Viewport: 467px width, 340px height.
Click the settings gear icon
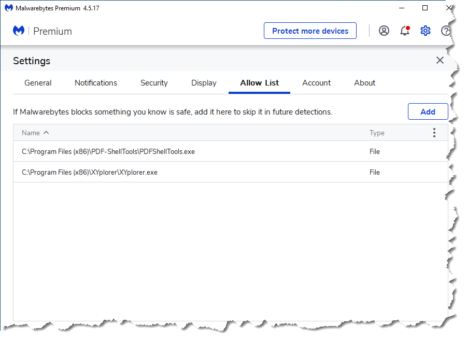[426, 31]
